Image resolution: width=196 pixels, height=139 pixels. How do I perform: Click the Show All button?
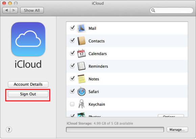pyautogui.click(x=32, y=10)
